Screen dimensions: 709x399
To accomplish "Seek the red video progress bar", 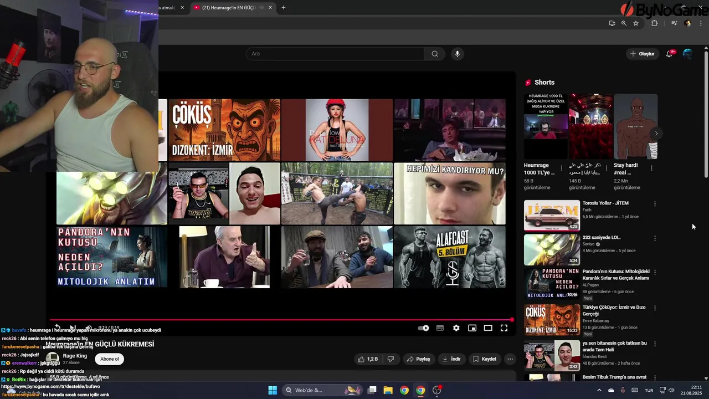I will pyautogui.click(x=281, y=320).
